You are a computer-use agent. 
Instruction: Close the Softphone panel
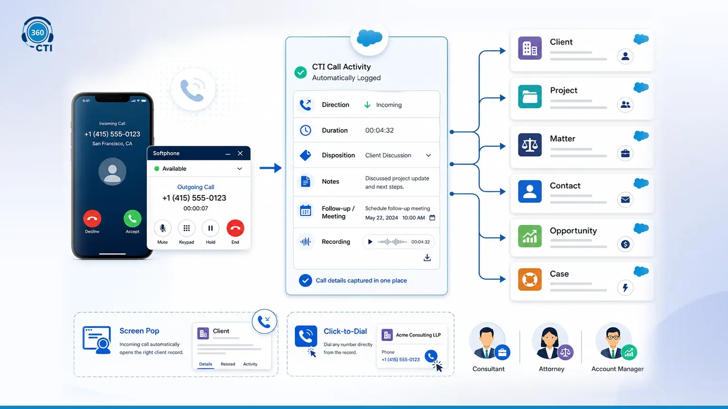(x=240, y=153)
